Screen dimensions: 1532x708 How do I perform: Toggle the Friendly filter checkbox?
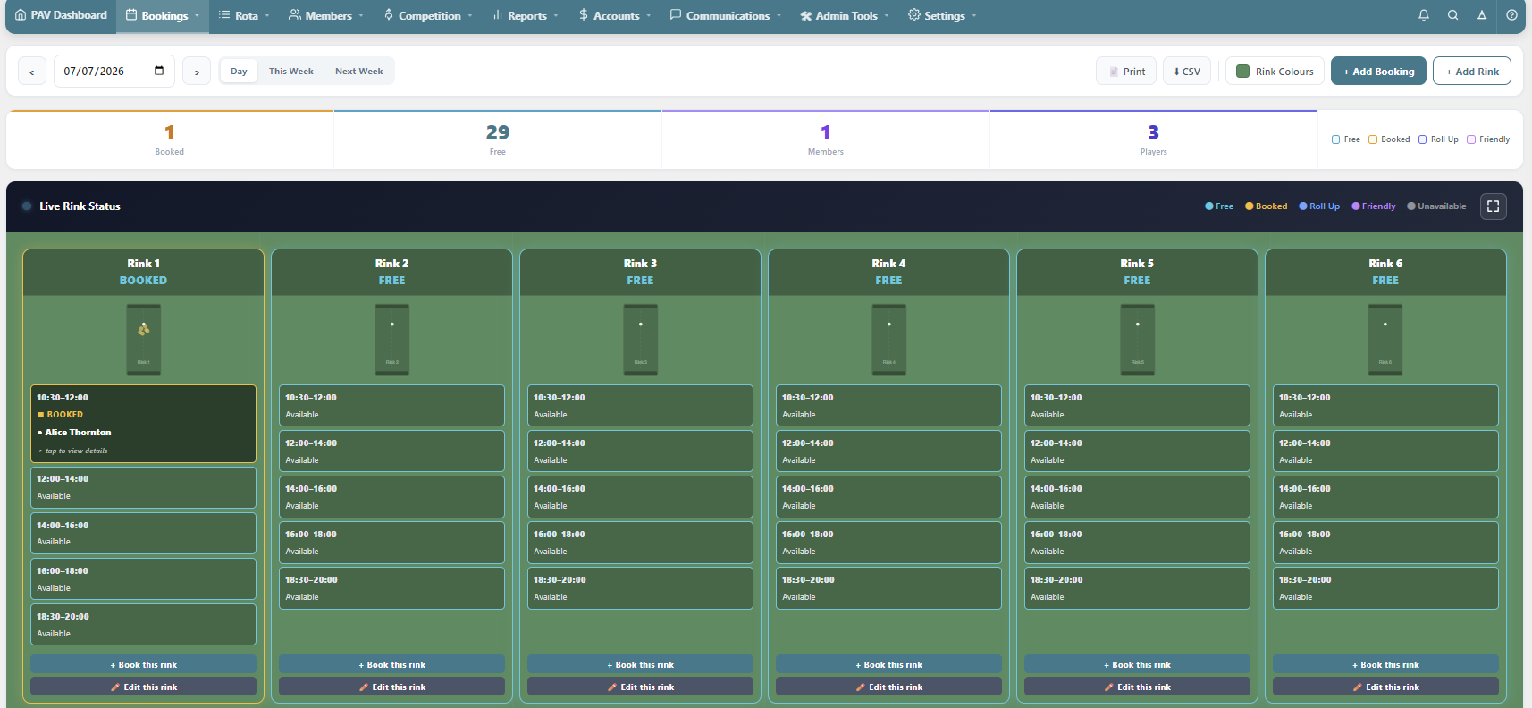pyautogui.click(x=1470, y=139)
